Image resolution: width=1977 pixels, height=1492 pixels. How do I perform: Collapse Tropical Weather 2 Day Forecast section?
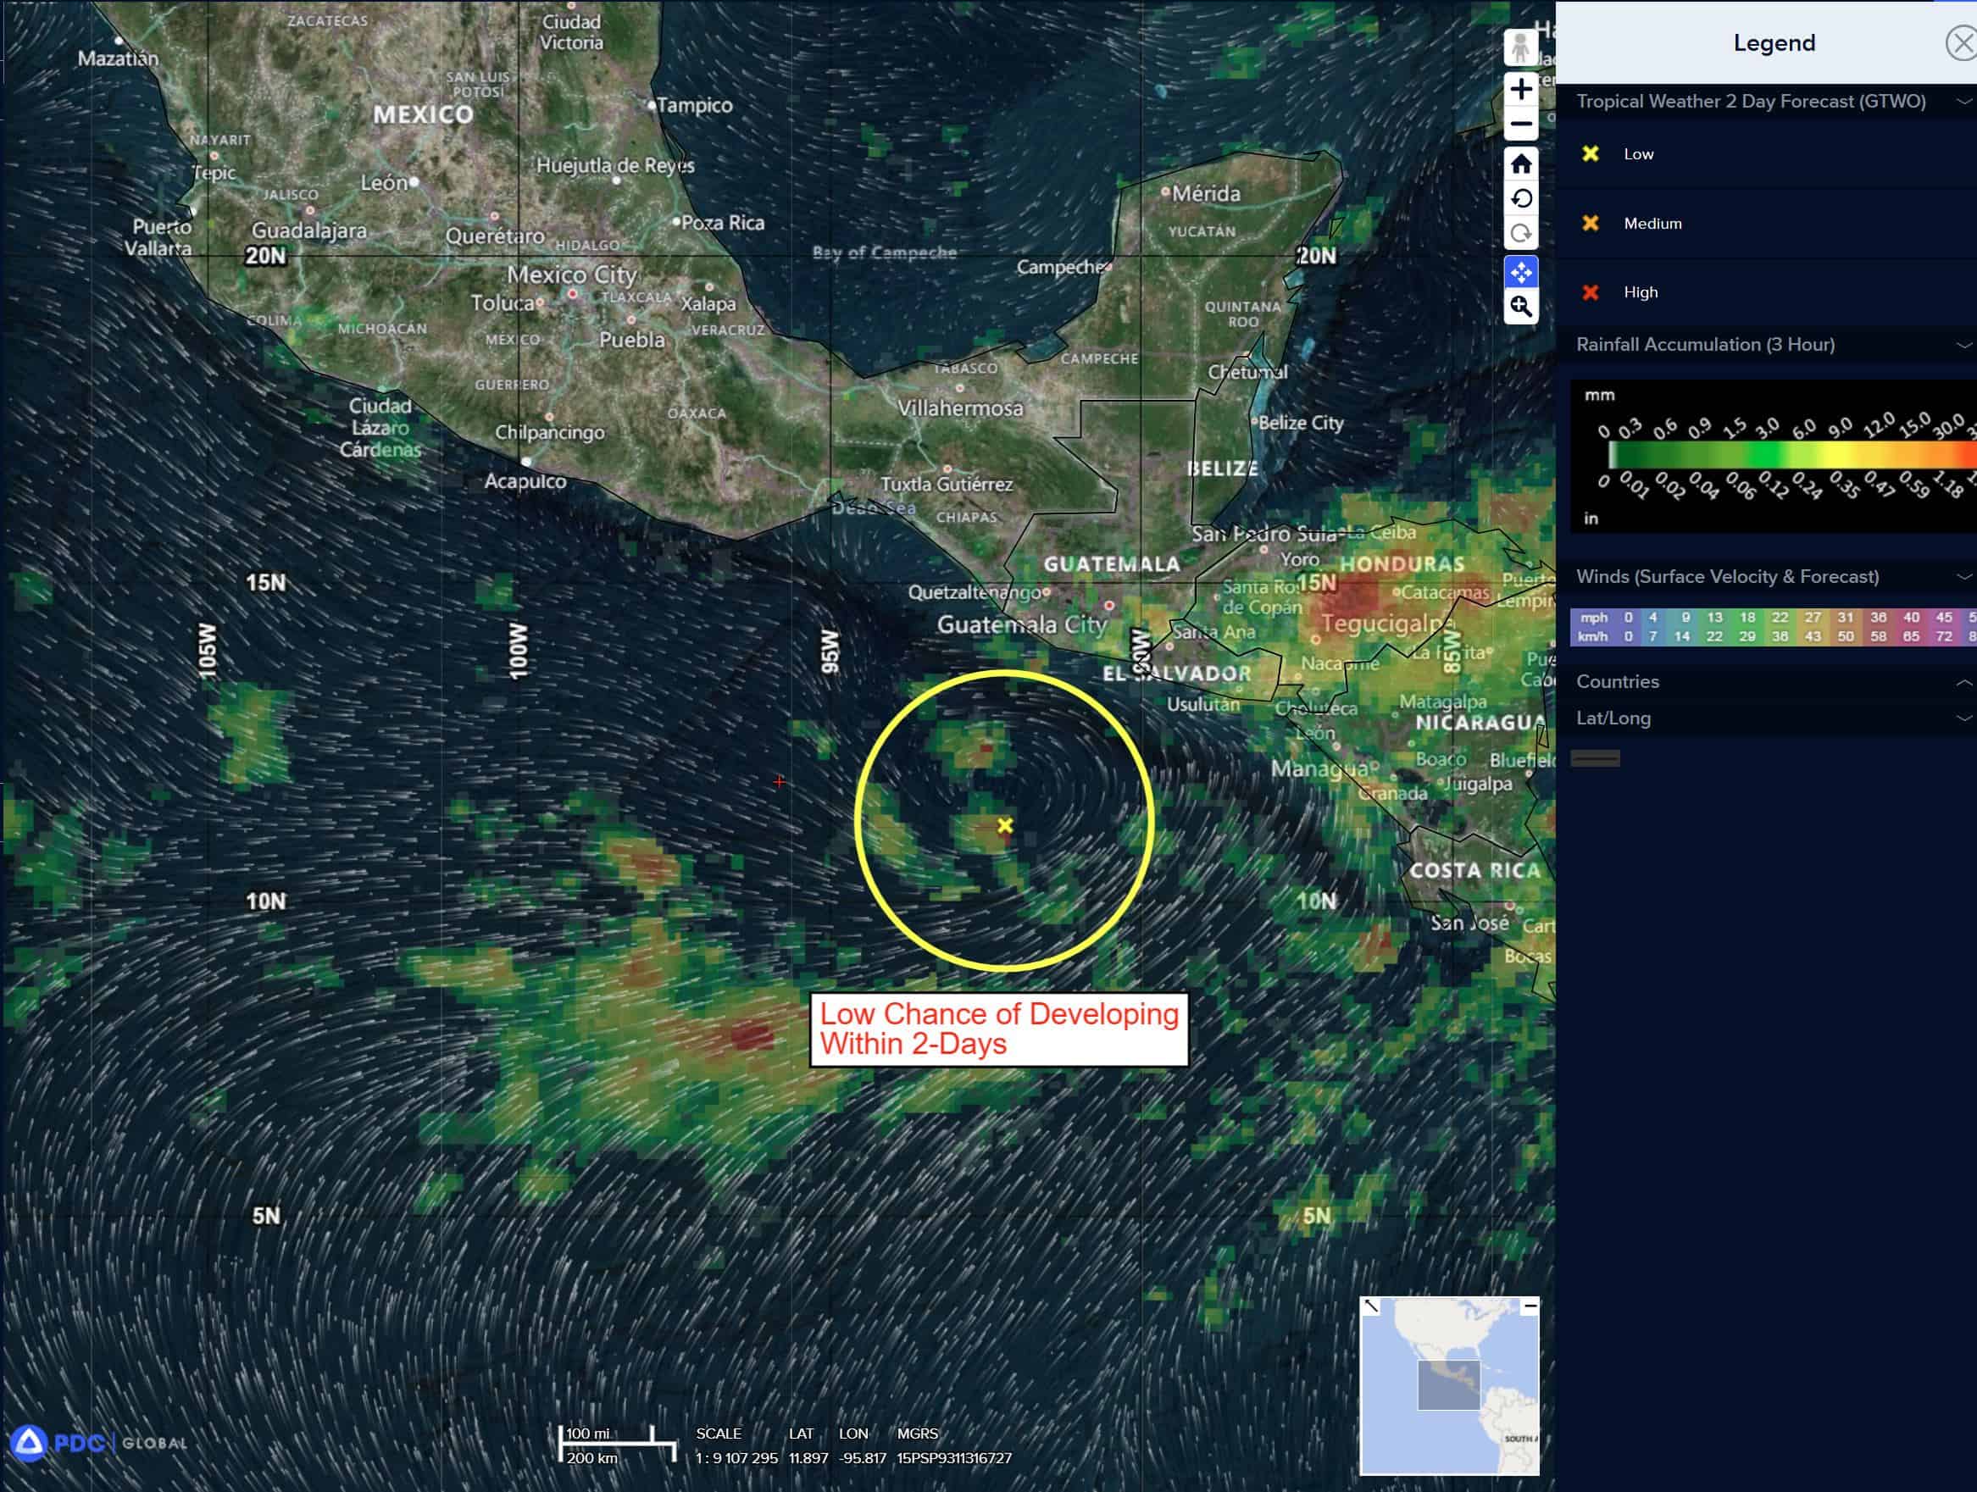click(1963, 102)
